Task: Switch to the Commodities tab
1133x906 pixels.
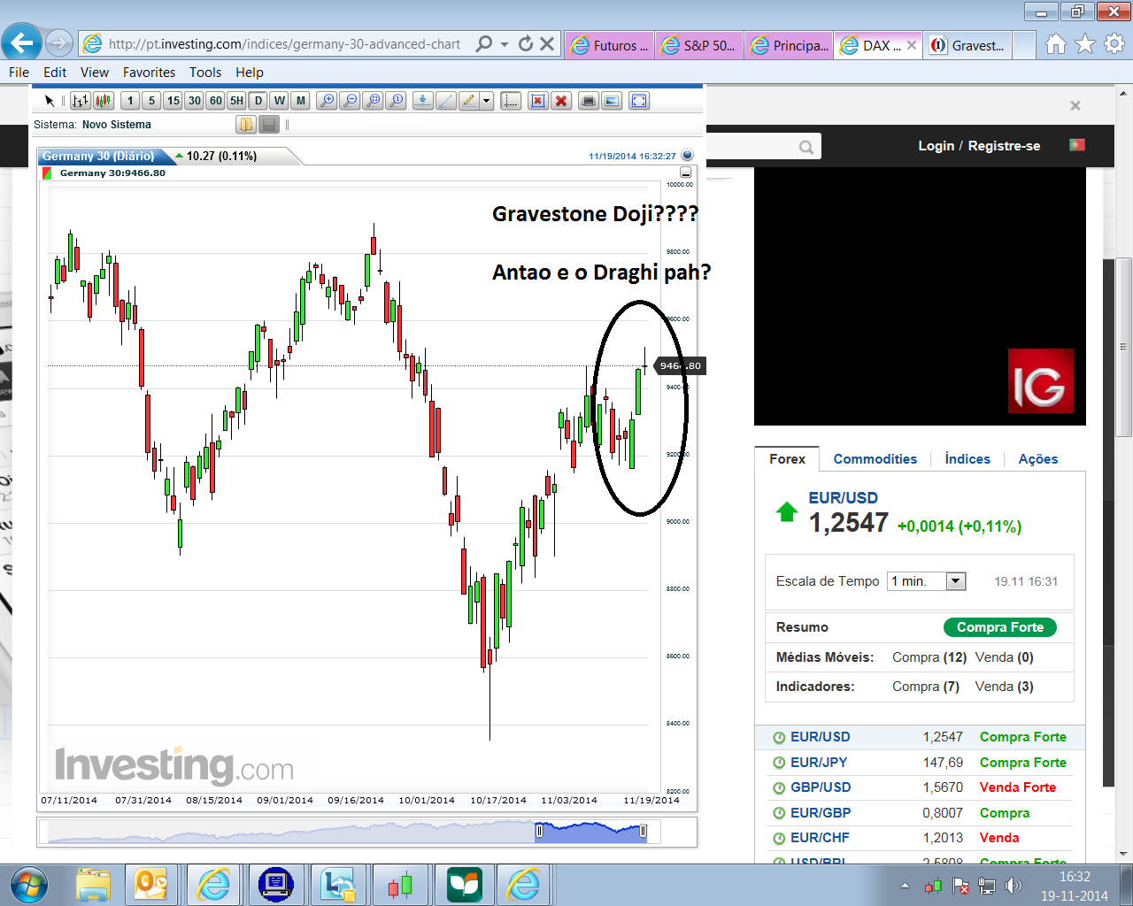Action: pos(875,459)
